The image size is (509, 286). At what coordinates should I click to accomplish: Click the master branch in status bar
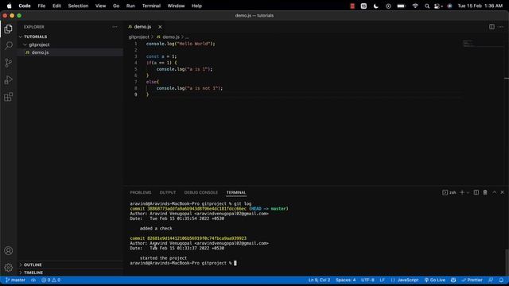[x=15, y=280]
